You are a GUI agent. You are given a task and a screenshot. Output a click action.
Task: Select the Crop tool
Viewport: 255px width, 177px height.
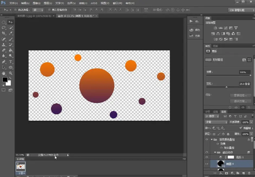[4, 33]
